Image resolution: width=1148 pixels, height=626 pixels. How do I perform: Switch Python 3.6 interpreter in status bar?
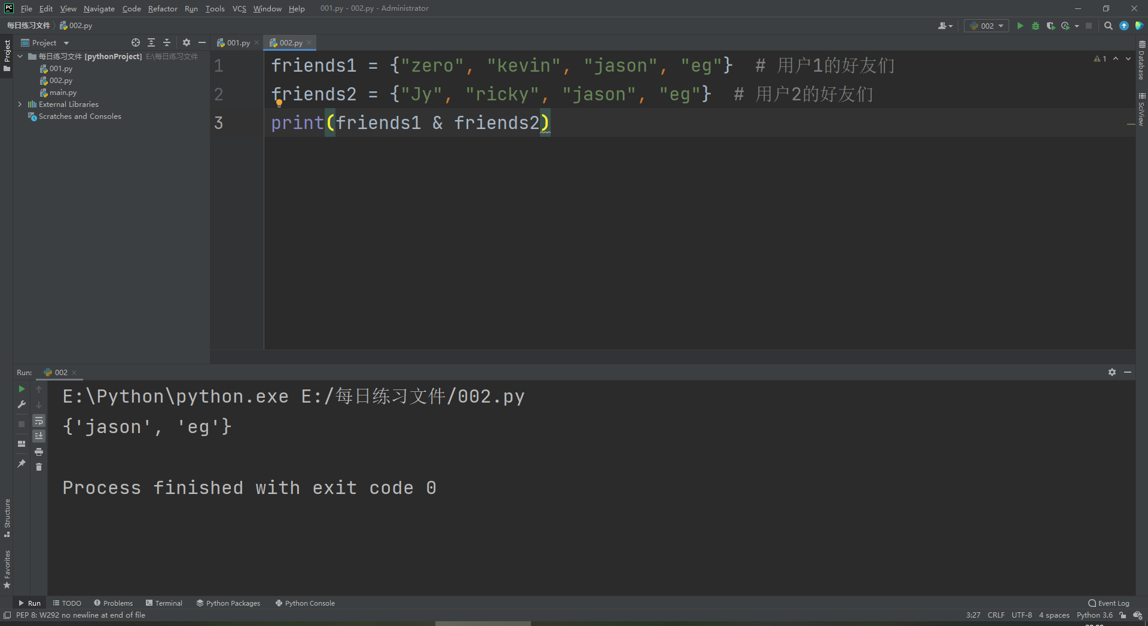[x=1095, y=615]
